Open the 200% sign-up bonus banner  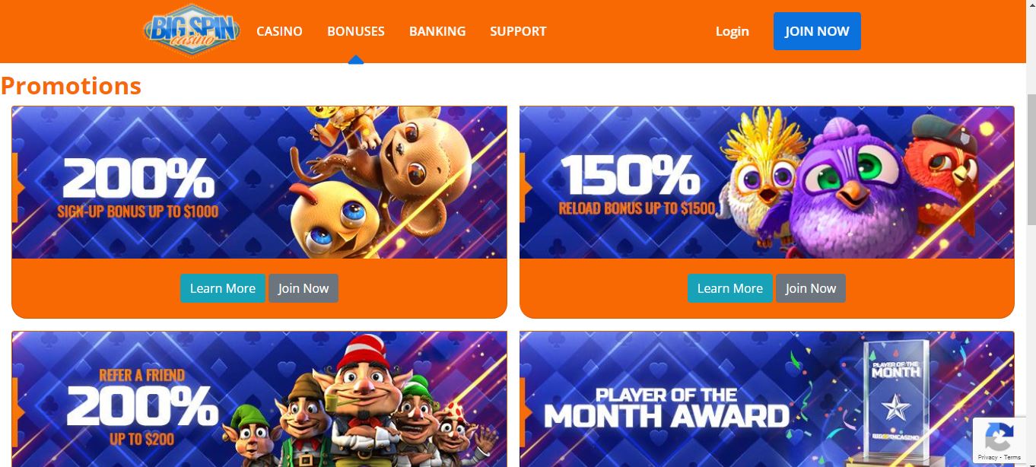pos(259,183)
